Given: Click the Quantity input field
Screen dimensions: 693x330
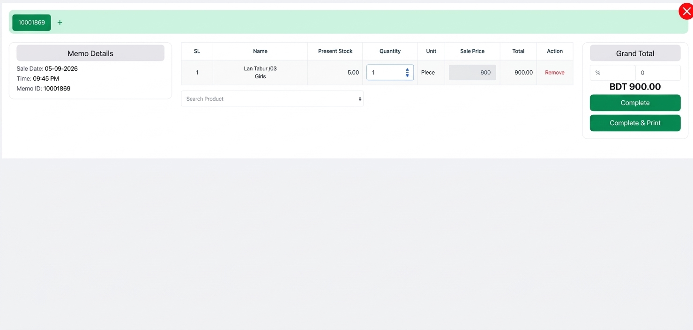Looking at the screenshot, I should point(390,73).
